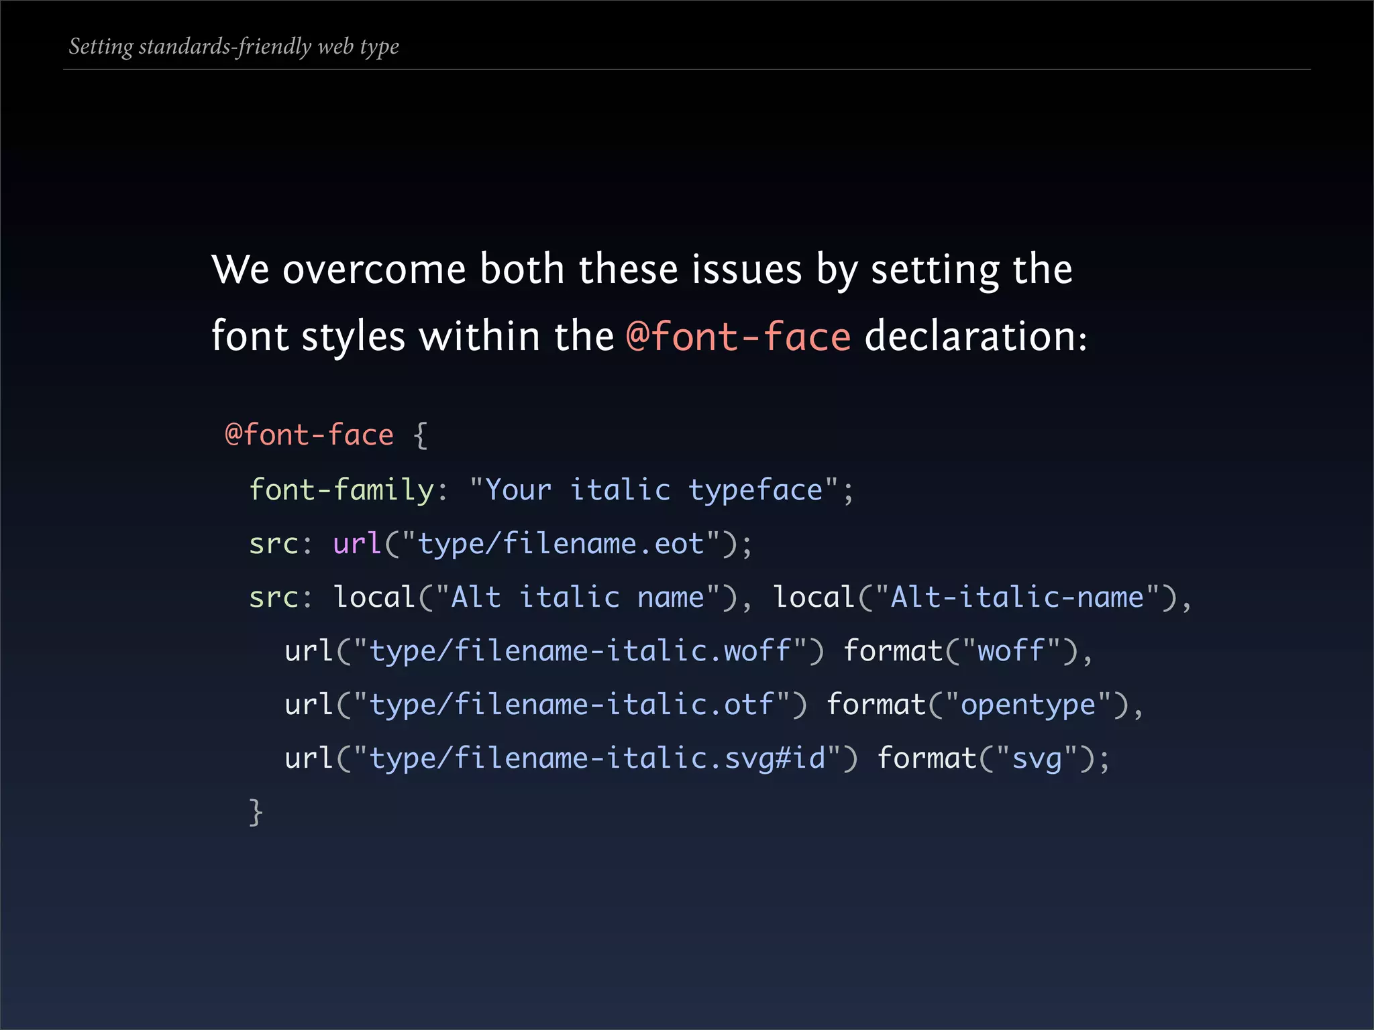Click the slide header "Setting standards-friendly web type"
This screenshot has height=1030, width=1374.
pyautogui.click(x=234, y=47)
